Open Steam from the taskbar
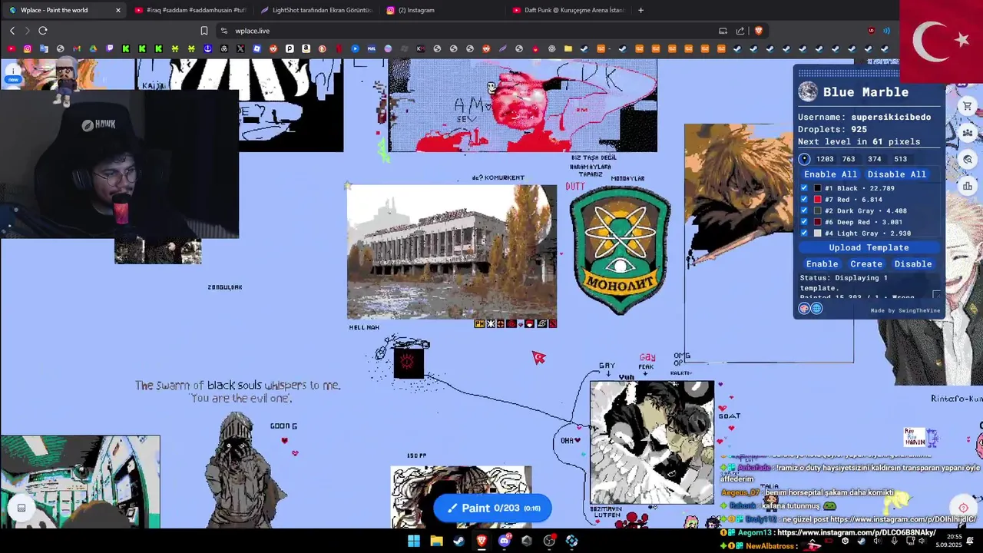This screenshot has width=983, height=553. tap(458, 541)
